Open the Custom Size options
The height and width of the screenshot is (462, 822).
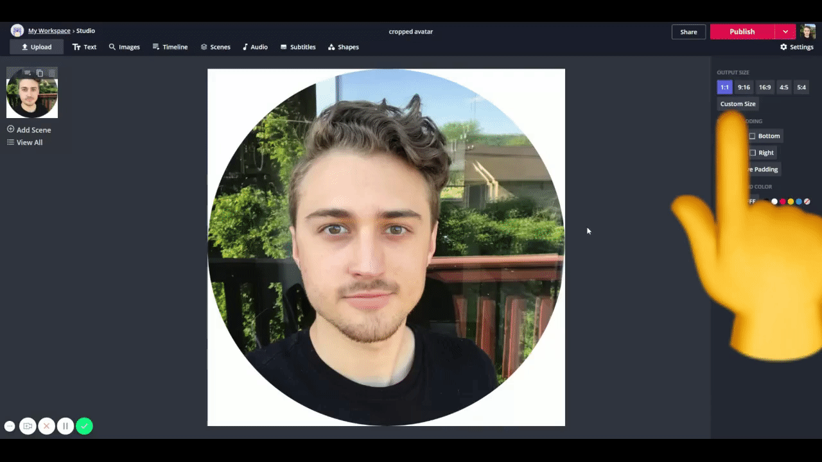click(738, 104)
